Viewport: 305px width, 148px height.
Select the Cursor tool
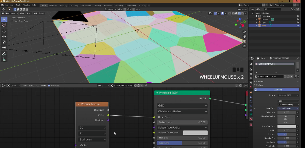pos(4,25)
